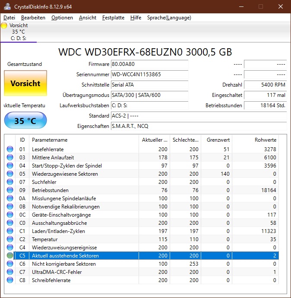Click the status orb for Notwendige Rekalibrierungen

click(x=10, y=206)
